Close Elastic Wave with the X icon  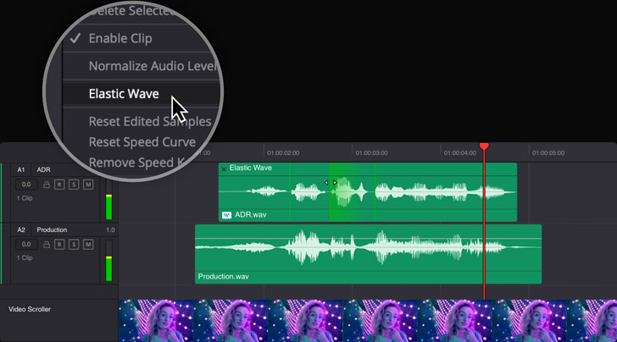coord(224,168)
